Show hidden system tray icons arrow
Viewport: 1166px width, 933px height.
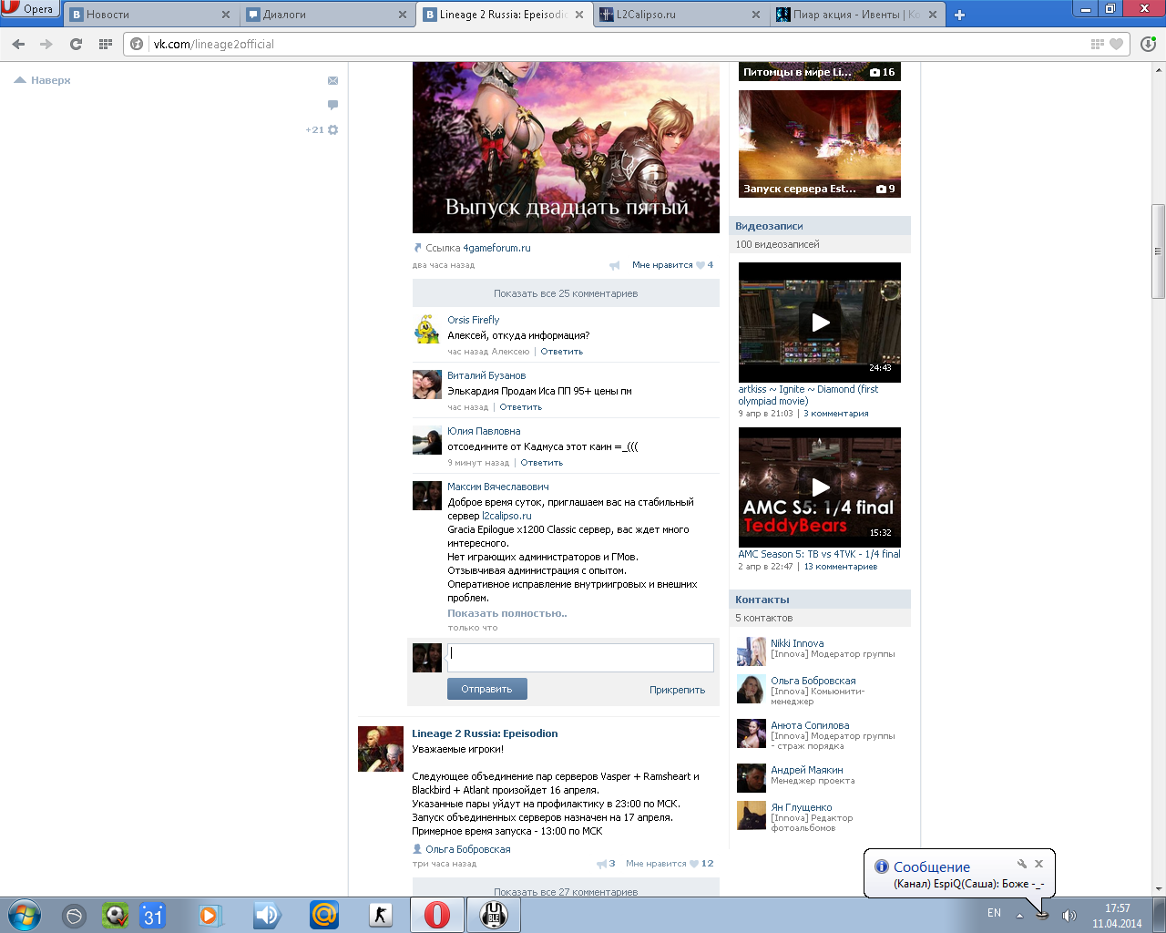pos(1019,915)
